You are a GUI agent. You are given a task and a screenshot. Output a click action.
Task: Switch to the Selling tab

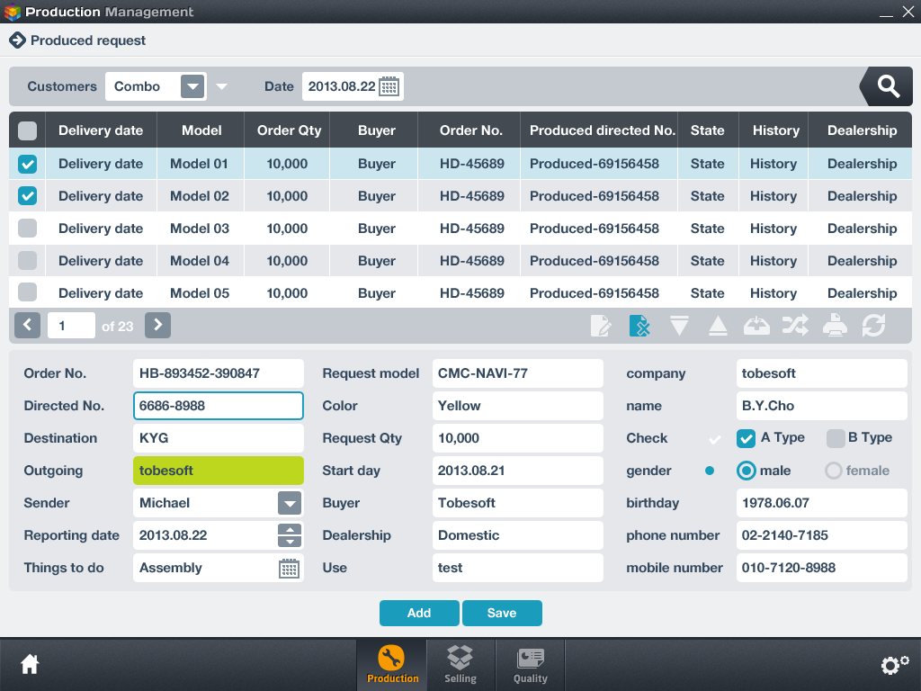coord(460,664)
